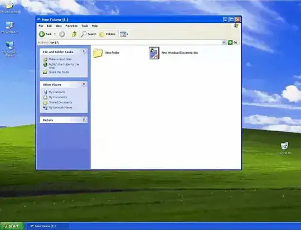Click the Publish to Web globe icon
Viewport: 301px width, 230px height.
coord(45,65)
